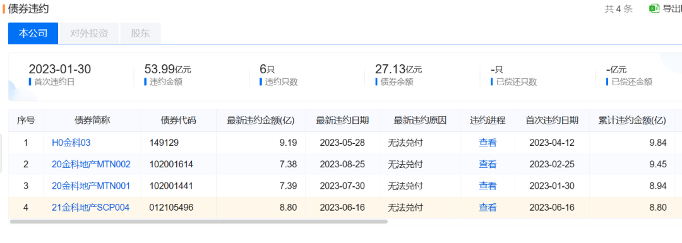682x243 pixels.
Task: Click the 违约进程 column header
Action: 488,121
